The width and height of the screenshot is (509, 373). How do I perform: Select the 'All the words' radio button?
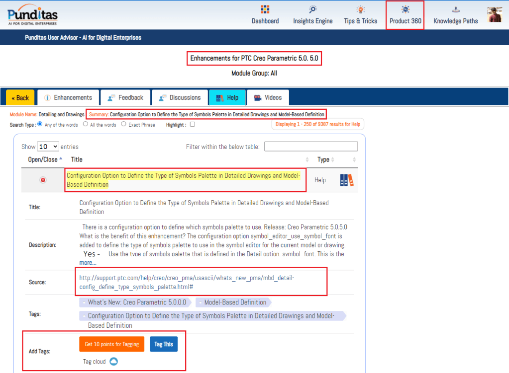pyautogui.click(x=86, y=124)
